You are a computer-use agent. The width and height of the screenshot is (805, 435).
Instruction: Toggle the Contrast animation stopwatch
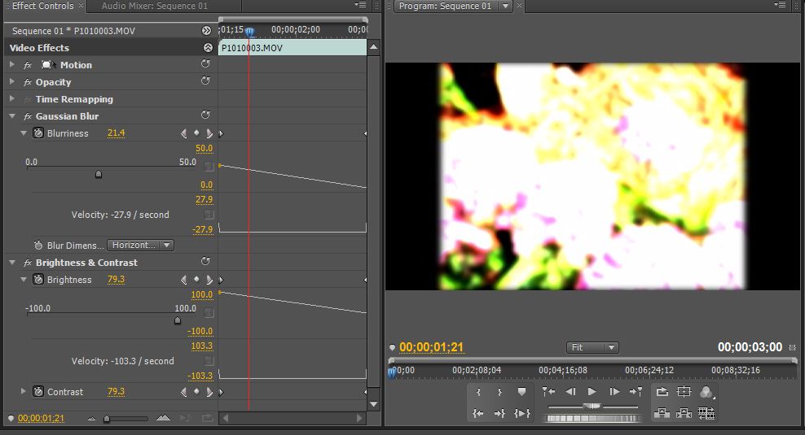[38, 392]
